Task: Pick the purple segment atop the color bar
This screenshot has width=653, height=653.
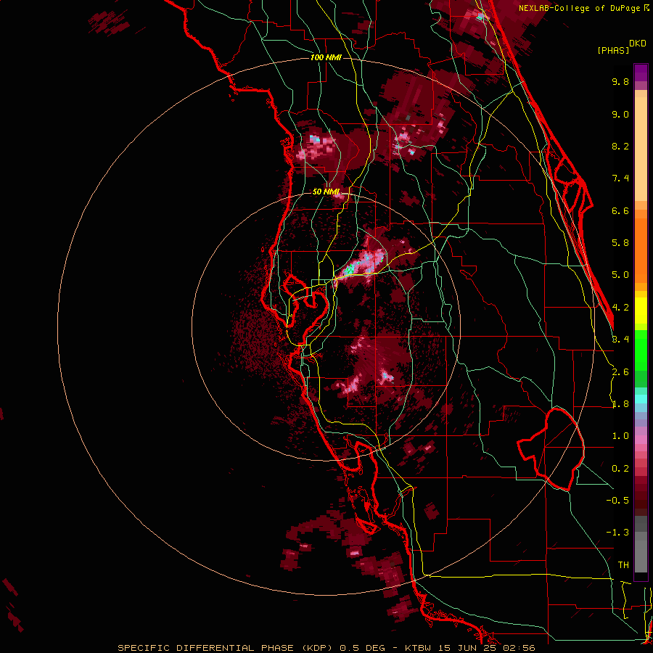Action: pos(641,73)
